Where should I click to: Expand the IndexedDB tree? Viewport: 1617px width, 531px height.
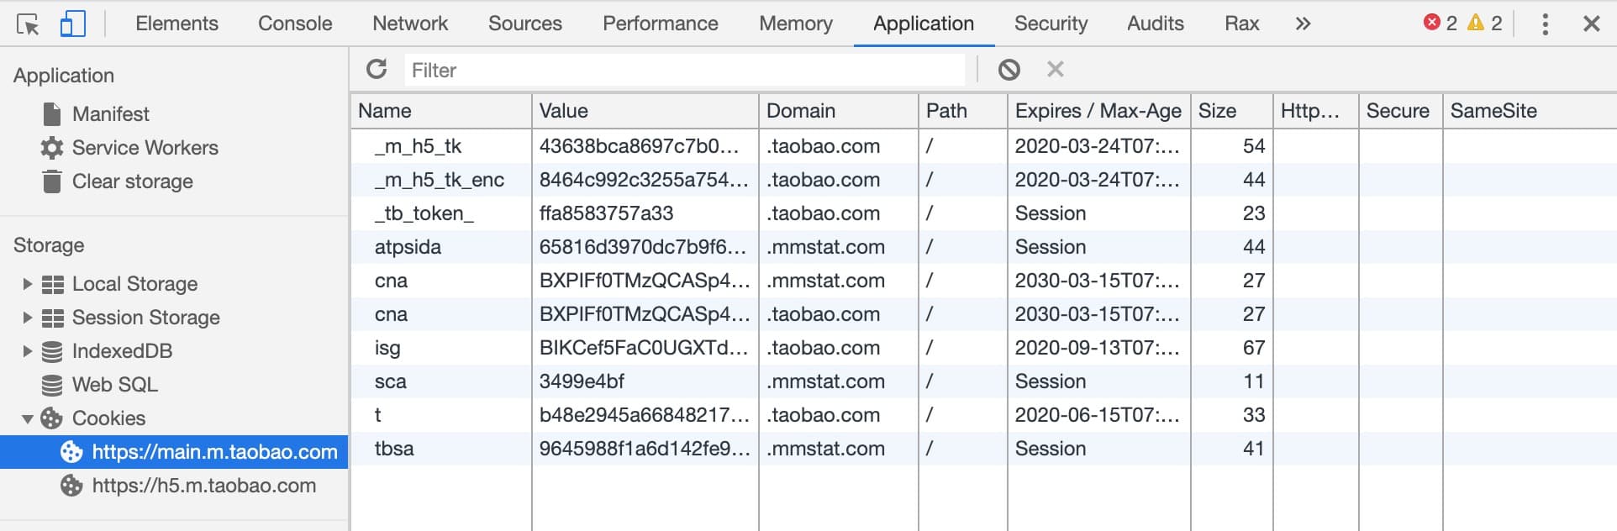pos(27,351)
